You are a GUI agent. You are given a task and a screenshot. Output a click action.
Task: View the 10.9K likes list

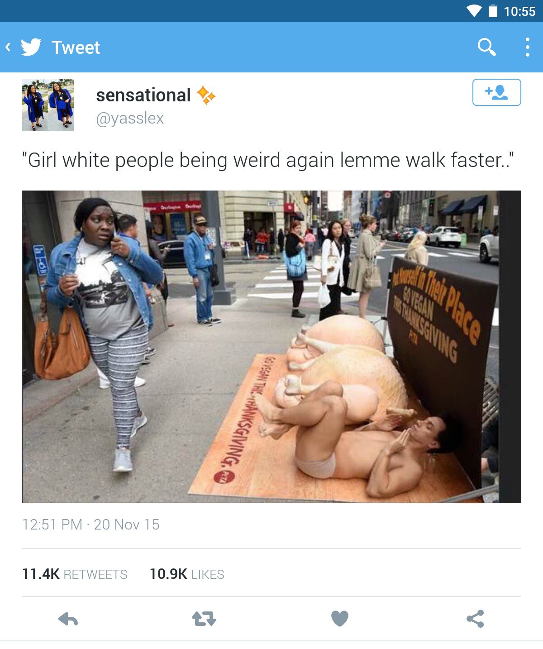187,574
